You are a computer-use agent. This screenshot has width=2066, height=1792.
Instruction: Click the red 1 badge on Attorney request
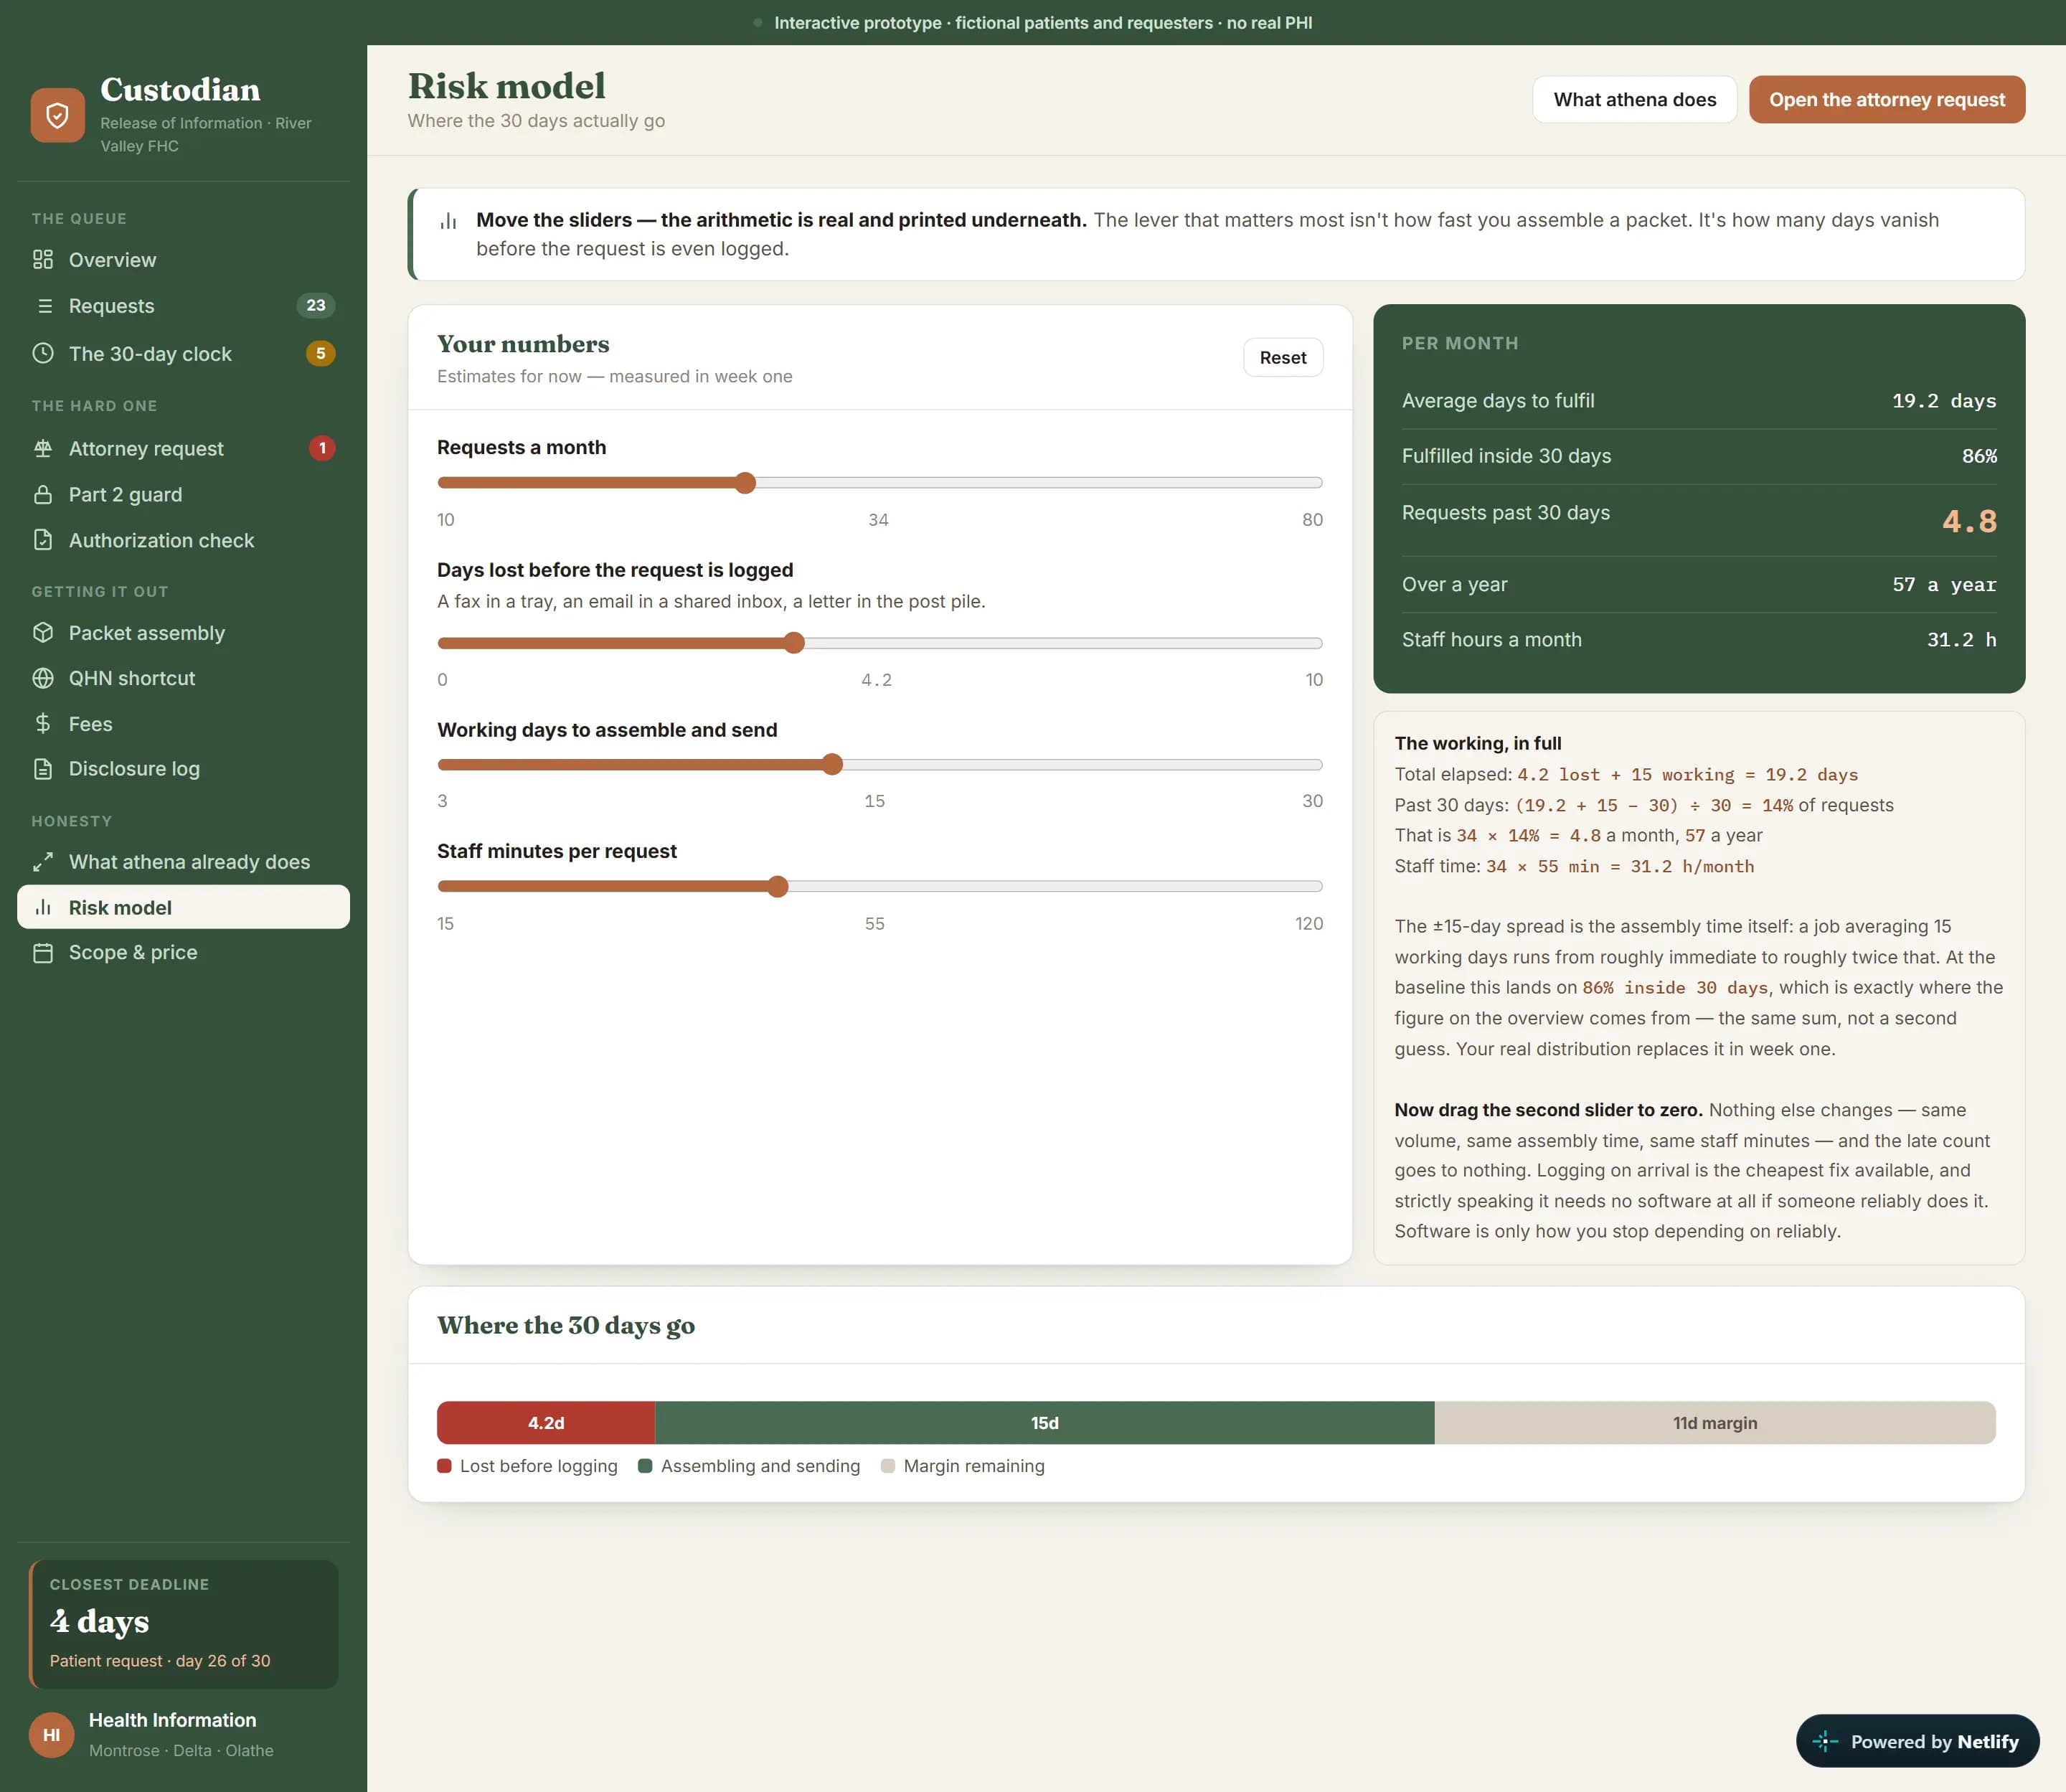point(322,448)
